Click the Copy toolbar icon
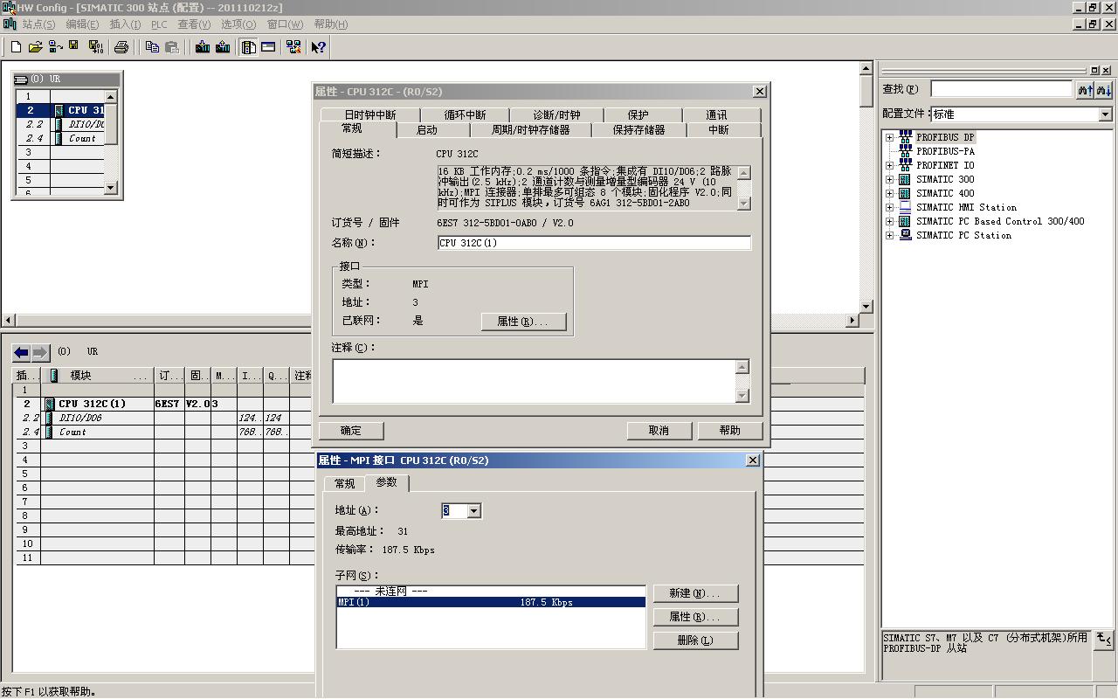1118x699 pixels. (x=152, y=47)
